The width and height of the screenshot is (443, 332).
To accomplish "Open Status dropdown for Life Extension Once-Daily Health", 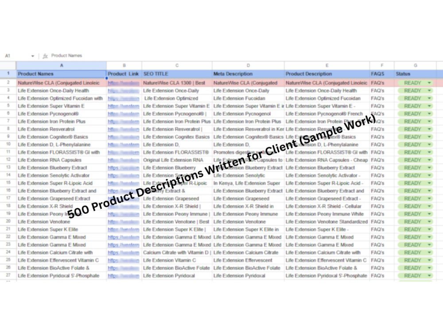I will (x=429, y=91).
